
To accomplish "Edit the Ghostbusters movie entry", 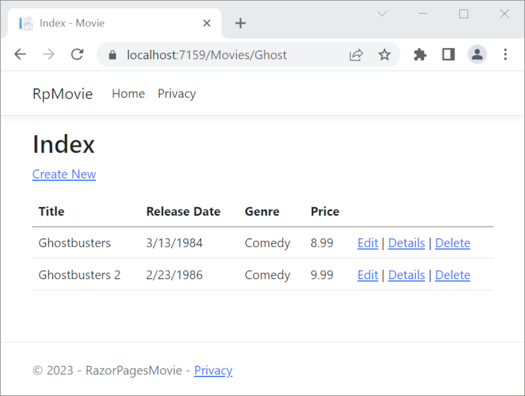I will (x=367, y=243).
